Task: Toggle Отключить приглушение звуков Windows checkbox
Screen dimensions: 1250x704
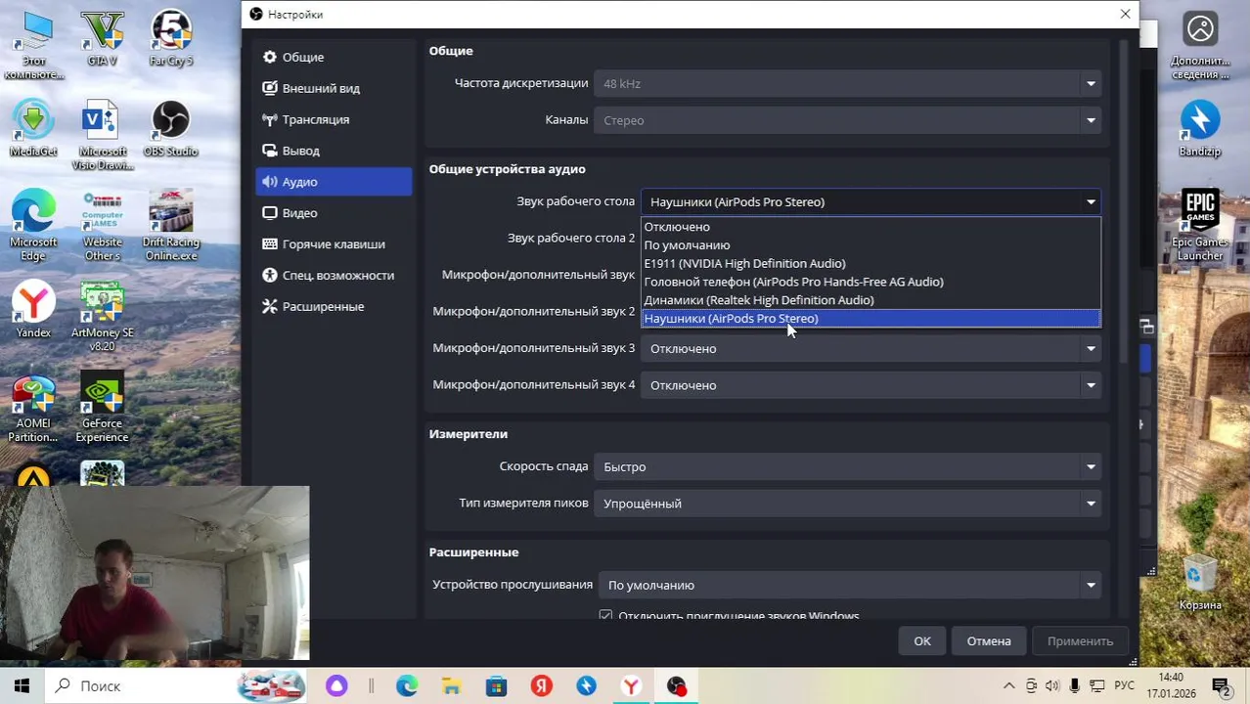Action: tap(605, 615)
